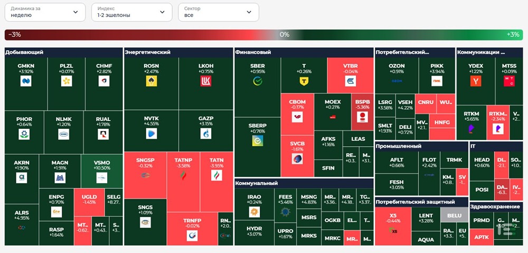
Task: Click the VSEH +4.22% tile
Action: tap(405, 106)
